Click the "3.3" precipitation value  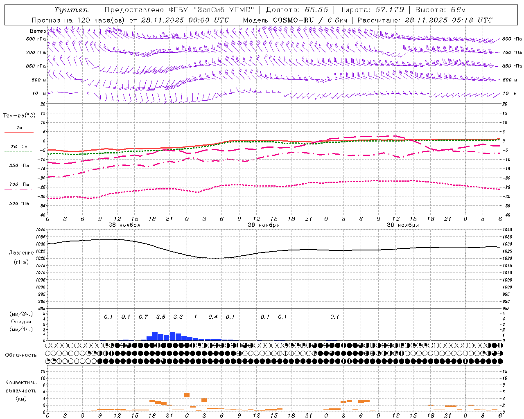[x=178, y=317]
